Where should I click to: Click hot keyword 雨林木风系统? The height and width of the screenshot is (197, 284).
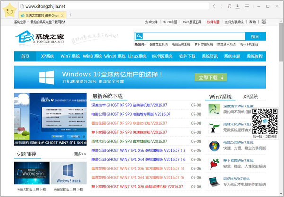tap(249, 45)
